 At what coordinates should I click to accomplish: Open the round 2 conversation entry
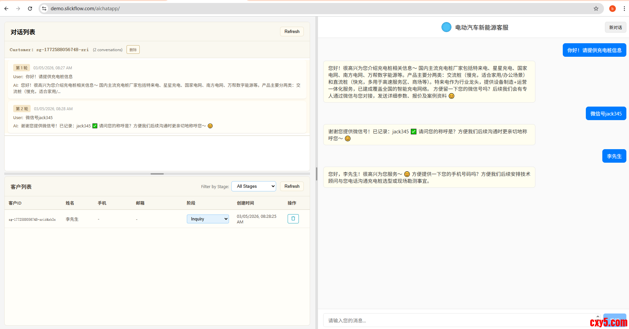[x=157, y=117]
